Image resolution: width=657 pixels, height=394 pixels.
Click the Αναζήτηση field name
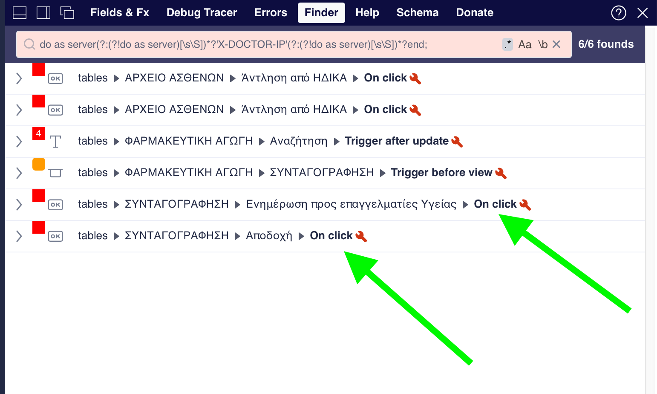tap(299, 141)
